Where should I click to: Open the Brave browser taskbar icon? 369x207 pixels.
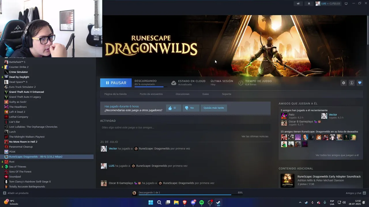[x=184, y=202]
